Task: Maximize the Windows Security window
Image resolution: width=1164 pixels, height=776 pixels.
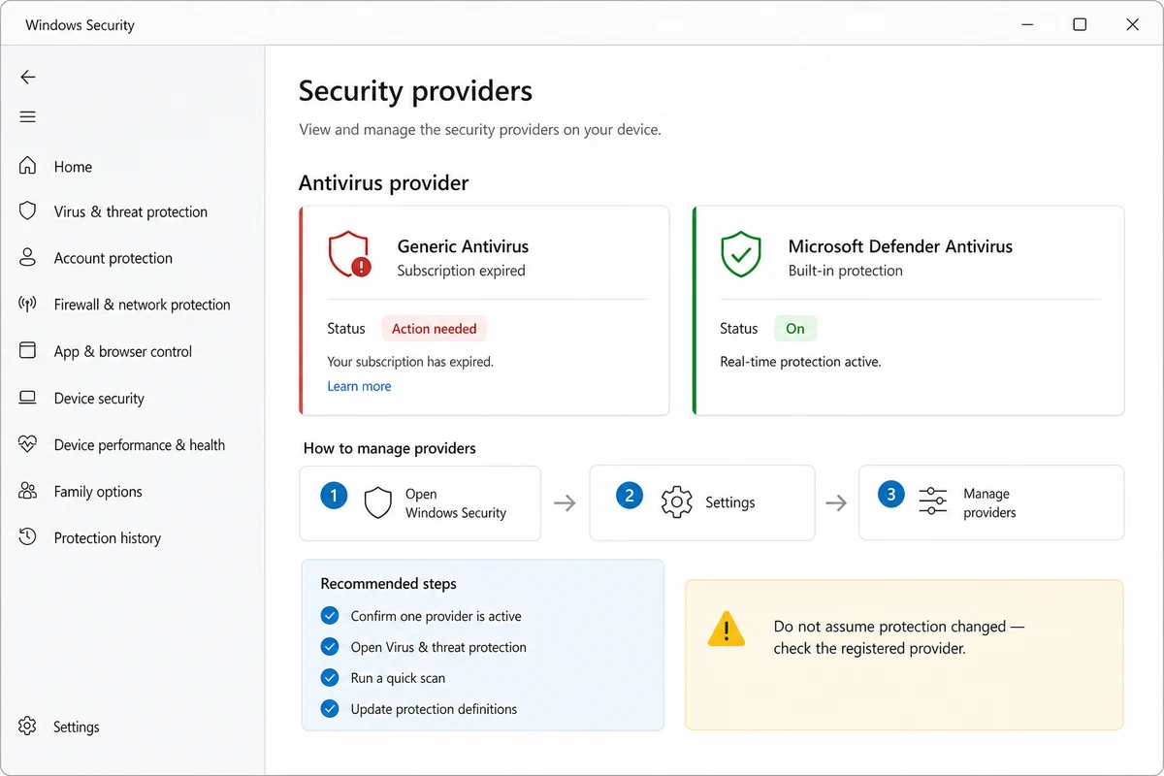Action: (1080, 24)
